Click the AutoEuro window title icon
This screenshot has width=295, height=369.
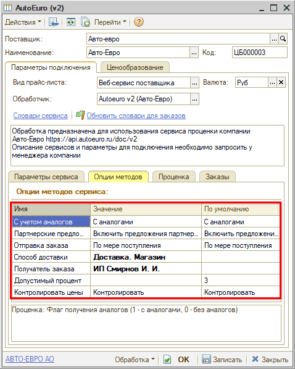[x=7, y=8]
